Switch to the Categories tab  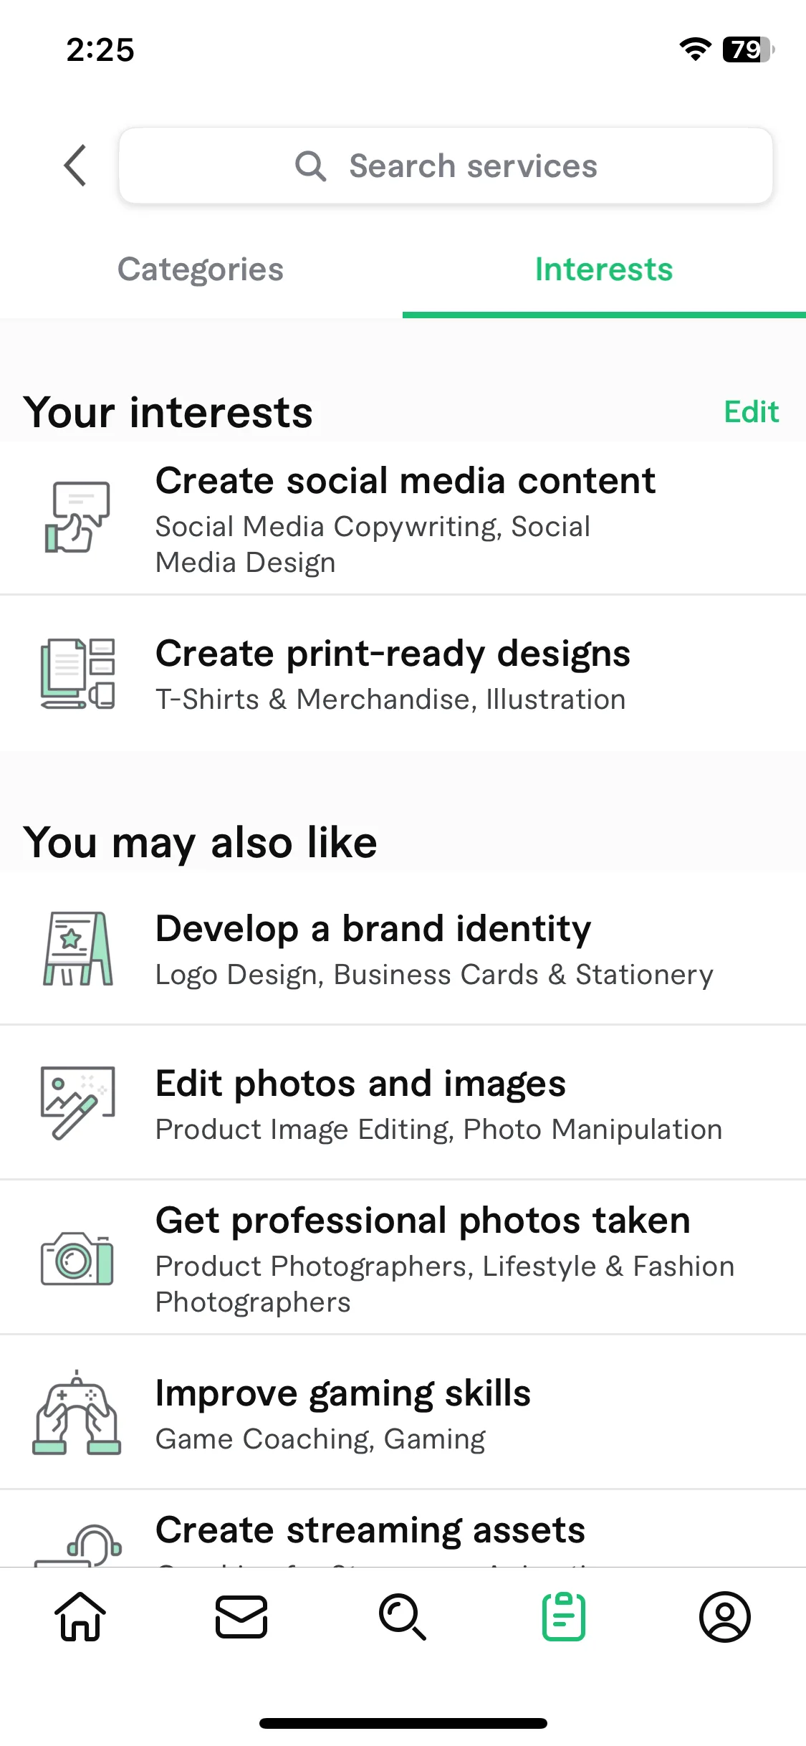coord(201,269)
